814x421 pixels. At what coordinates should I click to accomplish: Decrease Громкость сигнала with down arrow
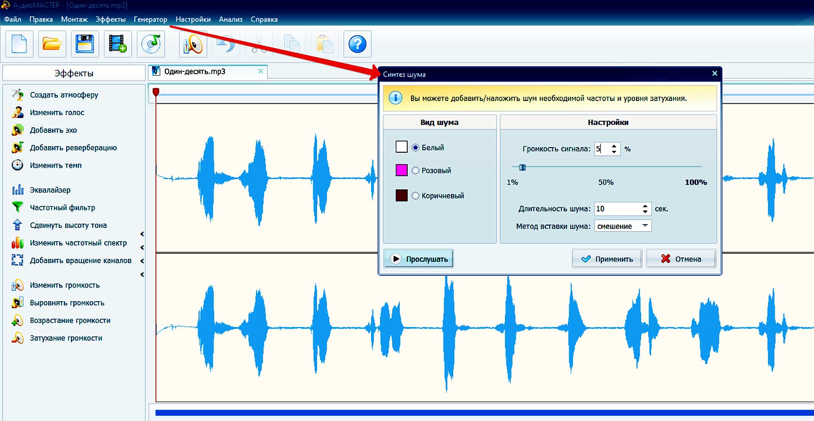coord(614,152)
